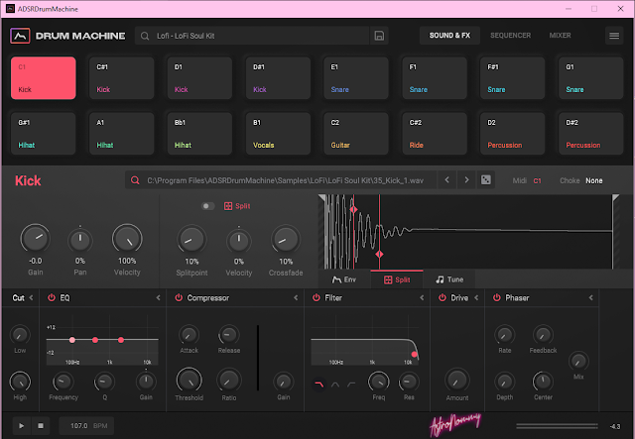635x439 pixels.
Task: Collapse the Filter section arrow
Action: (x=422, y=298)
